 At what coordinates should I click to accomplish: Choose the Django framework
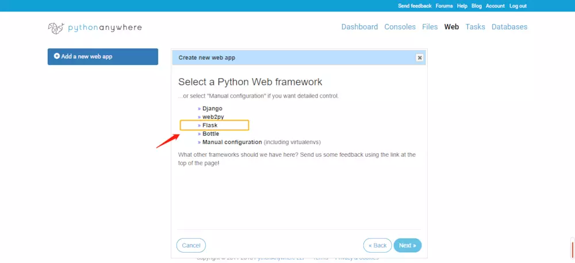[x=212, y=109]
